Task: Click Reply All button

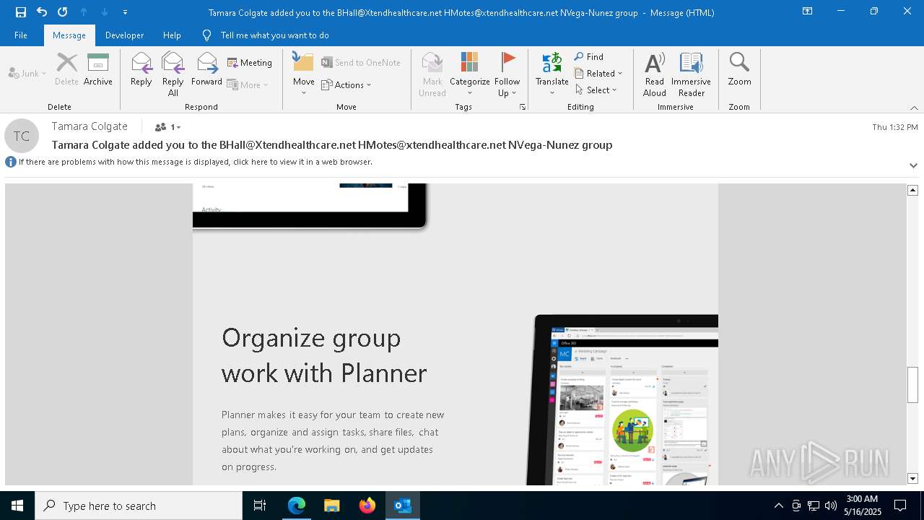Action: click(173, 74)
